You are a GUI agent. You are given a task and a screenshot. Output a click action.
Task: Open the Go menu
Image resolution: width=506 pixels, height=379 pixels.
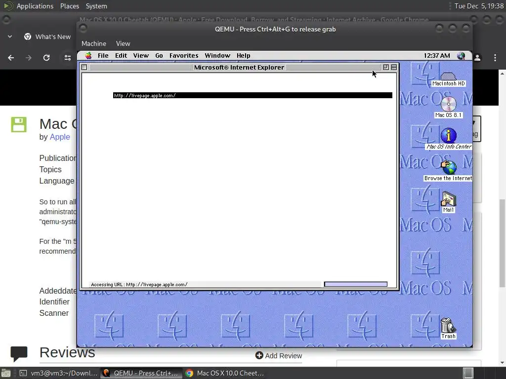159,56
